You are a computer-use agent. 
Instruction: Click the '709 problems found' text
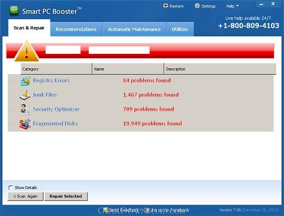pyautogui.click(x=149, y=109)
